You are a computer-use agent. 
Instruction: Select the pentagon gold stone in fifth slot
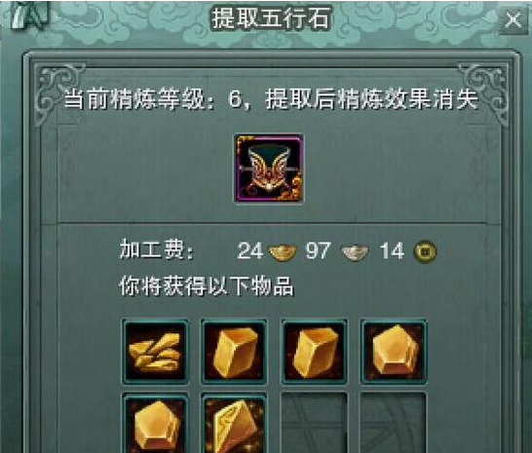click(x=155, y=423)
